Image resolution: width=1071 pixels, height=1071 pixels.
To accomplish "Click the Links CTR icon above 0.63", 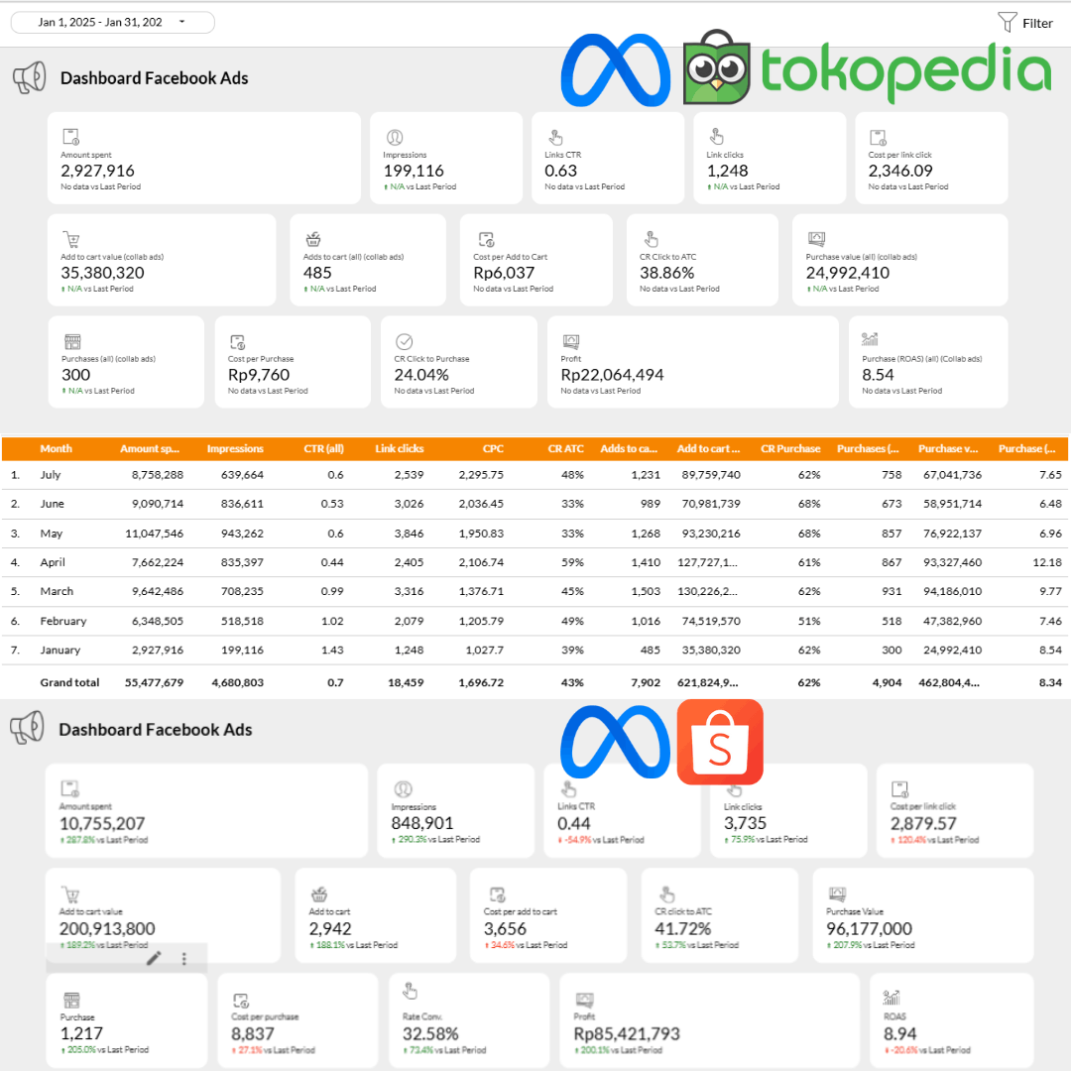I will pyautogui.click(x=556, y=137).
